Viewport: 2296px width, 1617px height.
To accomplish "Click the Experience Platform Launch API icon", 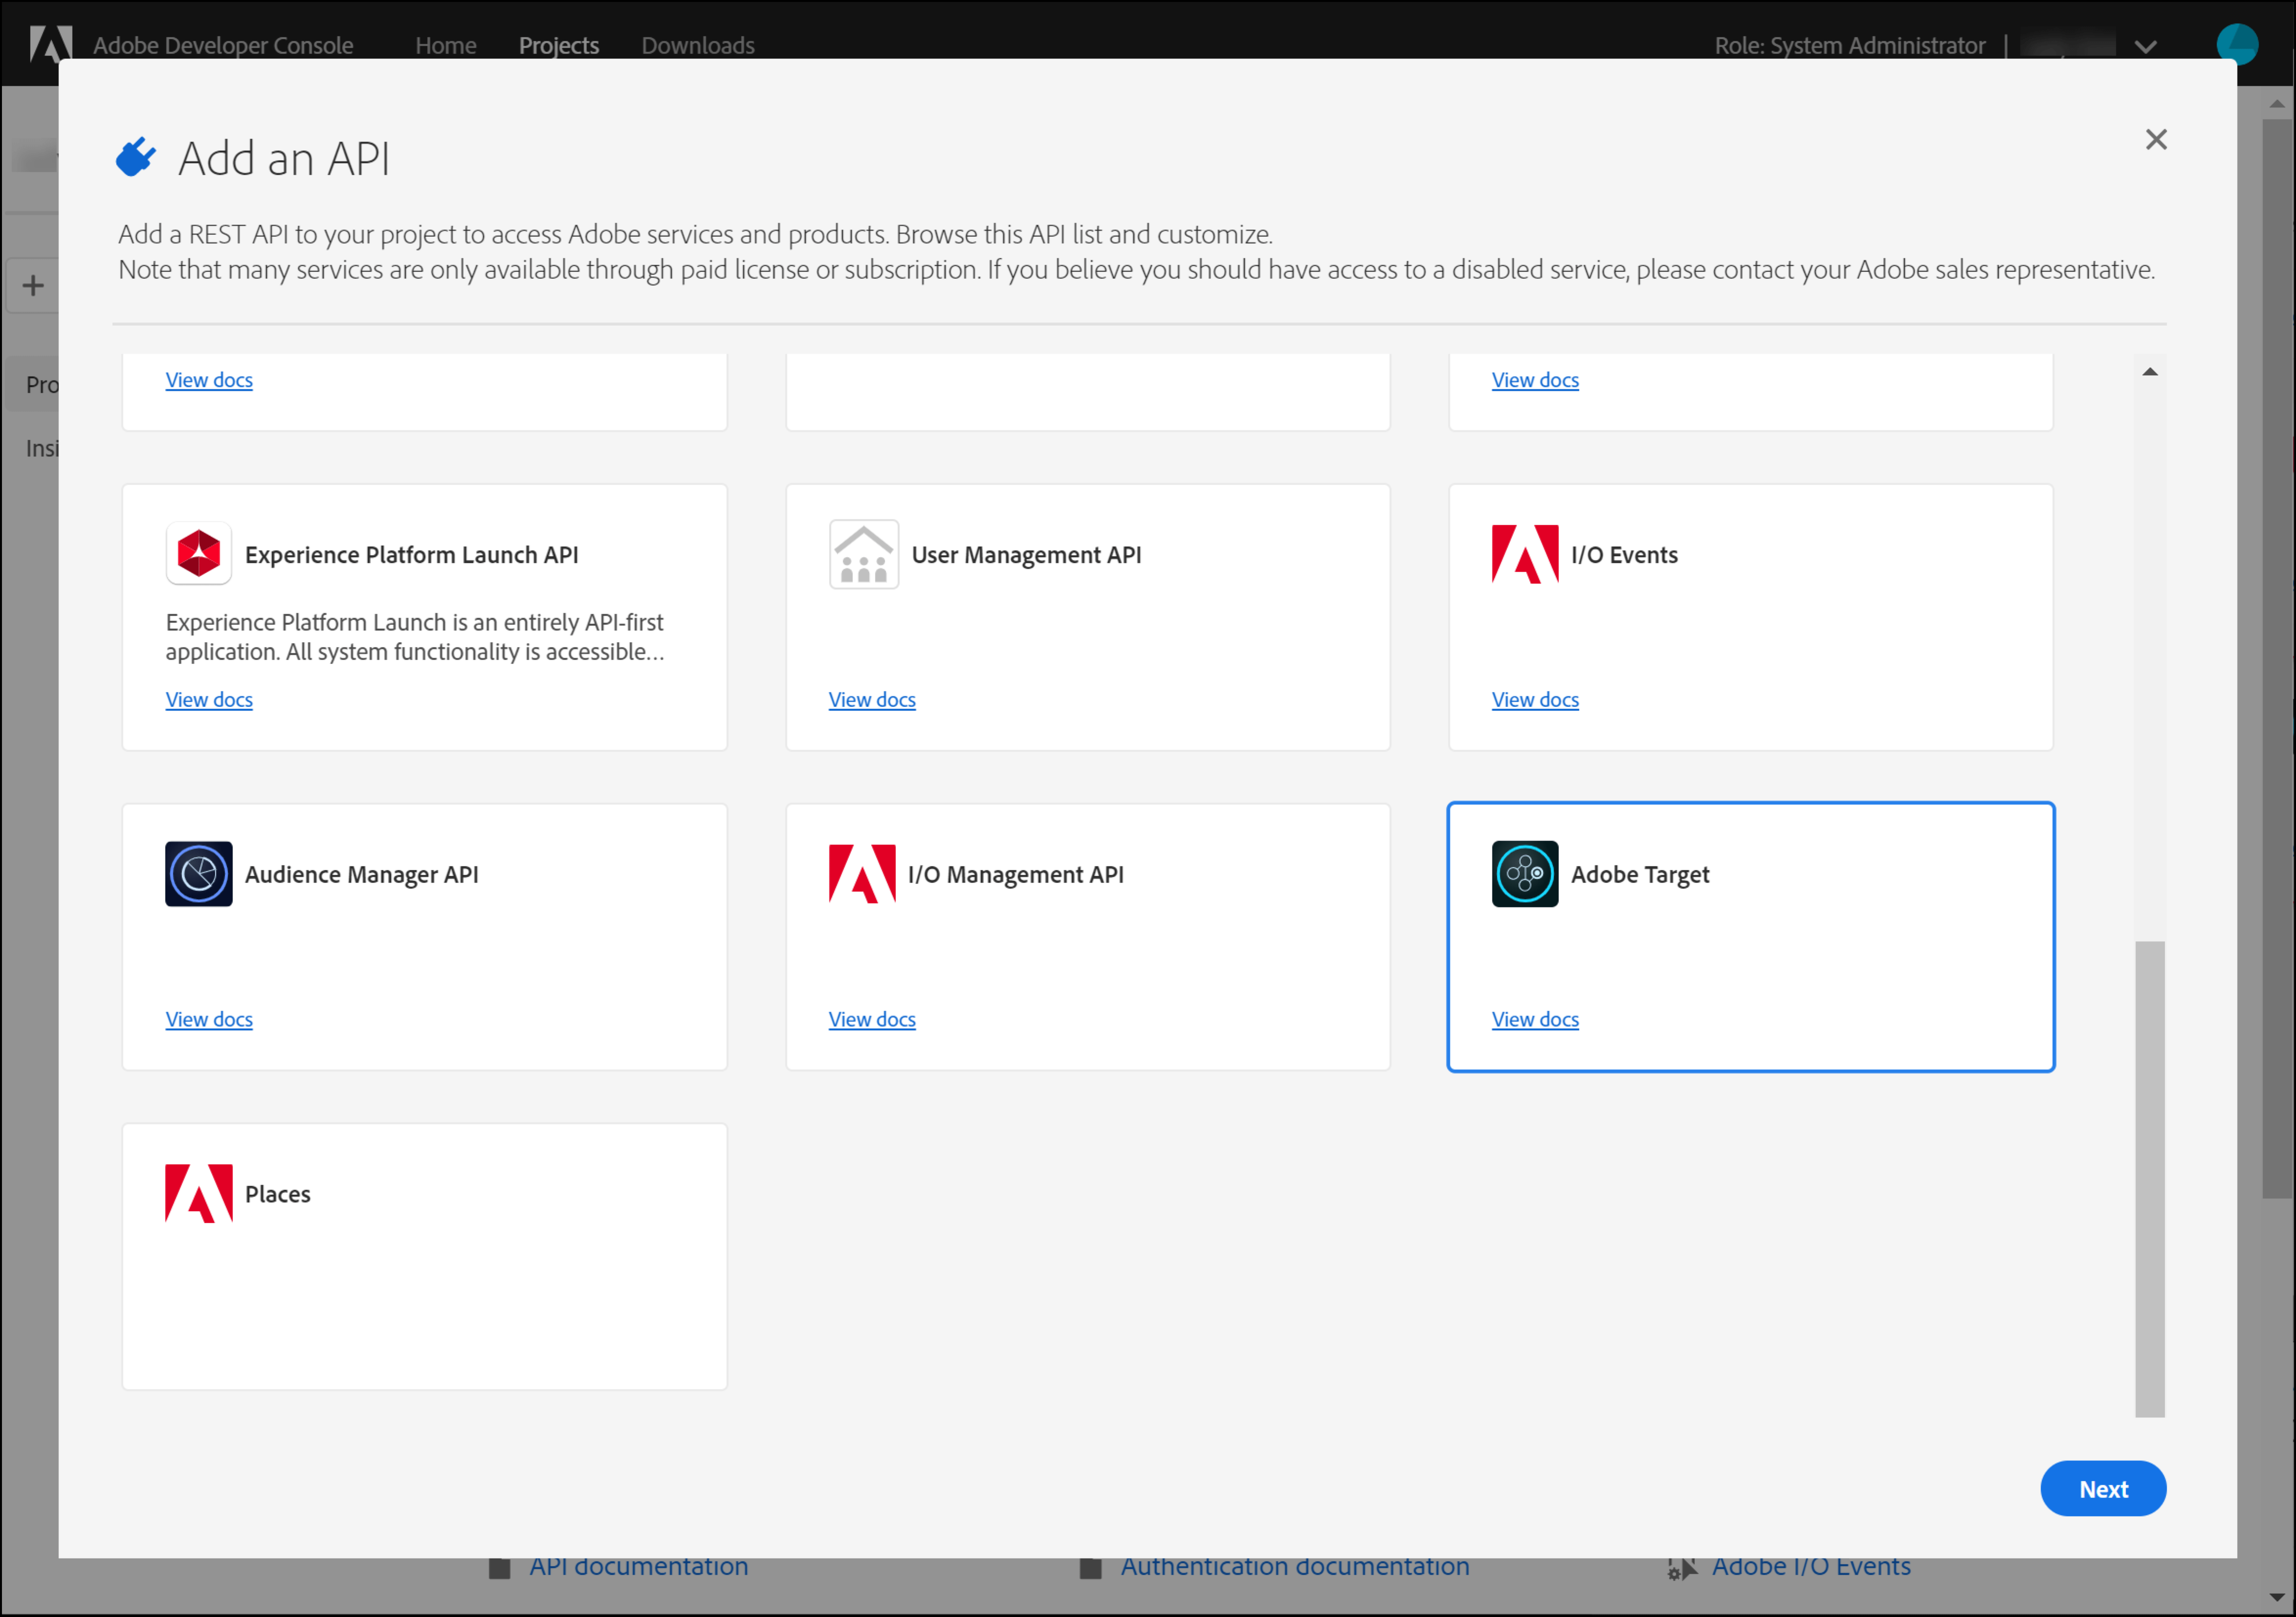I will coord(198,553).
